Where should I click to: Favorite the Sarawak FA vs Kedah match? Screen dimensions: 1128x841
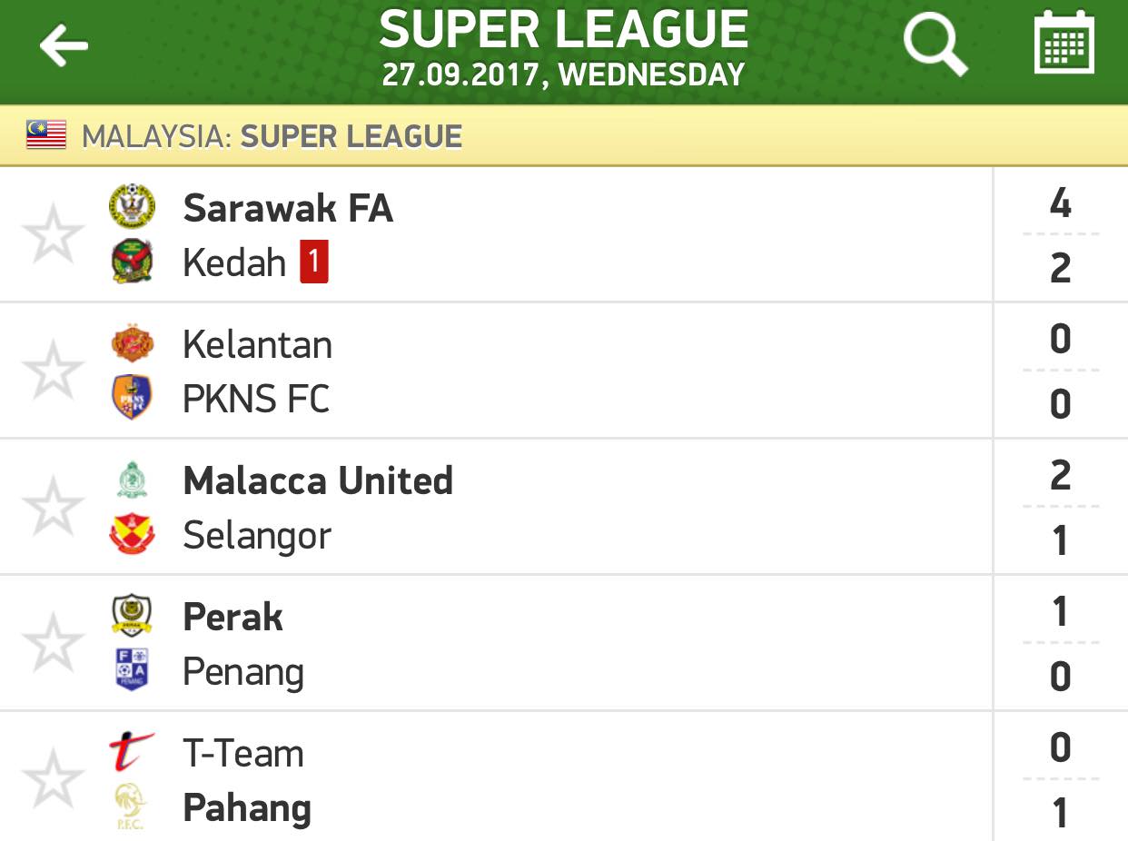click(x=53, y=234)
